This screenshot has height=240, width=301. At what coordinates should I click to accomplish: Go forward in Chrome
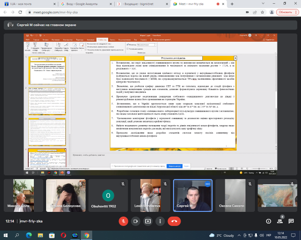tap(13, 12)
